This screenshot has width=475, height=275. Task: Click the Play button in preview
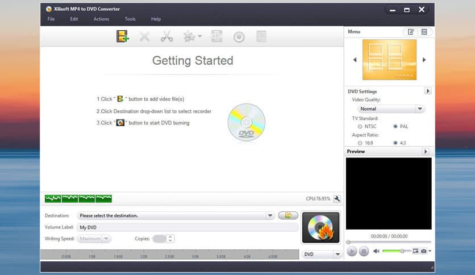(x=352, y=251)
